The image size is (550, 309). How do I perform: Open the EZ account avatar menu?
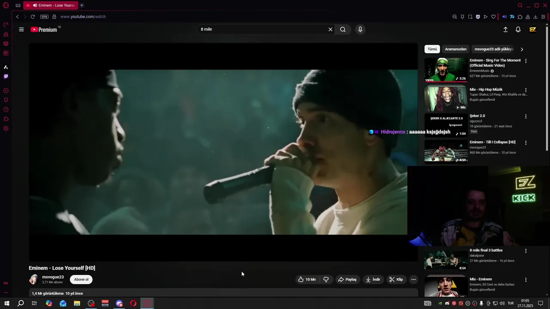coord(533,30)
